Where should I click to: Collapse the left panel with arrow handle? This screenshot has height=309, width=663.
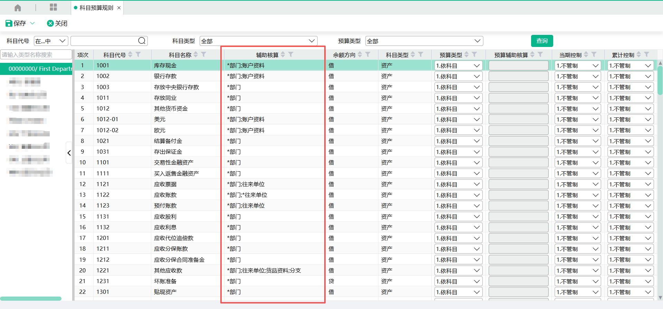click(x=69, y=153)
